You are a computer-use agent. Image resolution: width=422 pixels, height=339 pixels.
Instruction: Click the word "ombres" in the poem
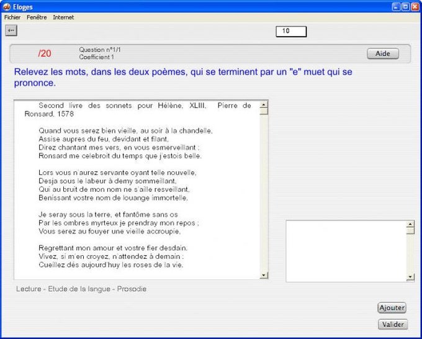point(76,223)
